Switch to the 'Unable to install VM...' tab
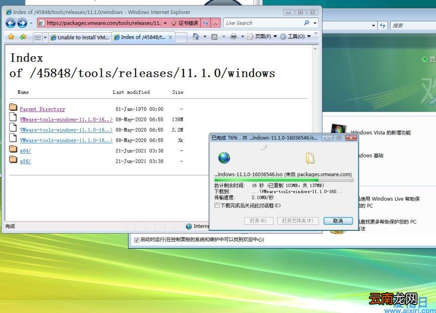The width and height of the screenshot is (436, 313). [x=80, y=38]
